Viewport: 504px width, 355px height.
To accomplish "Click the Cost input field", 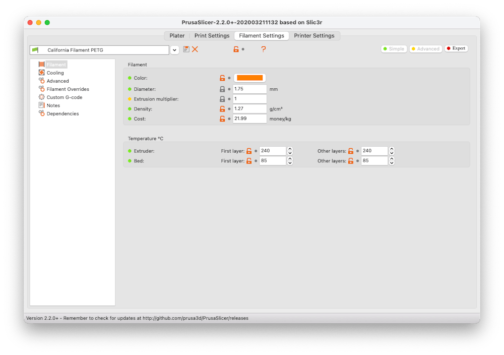I will 250,119.
